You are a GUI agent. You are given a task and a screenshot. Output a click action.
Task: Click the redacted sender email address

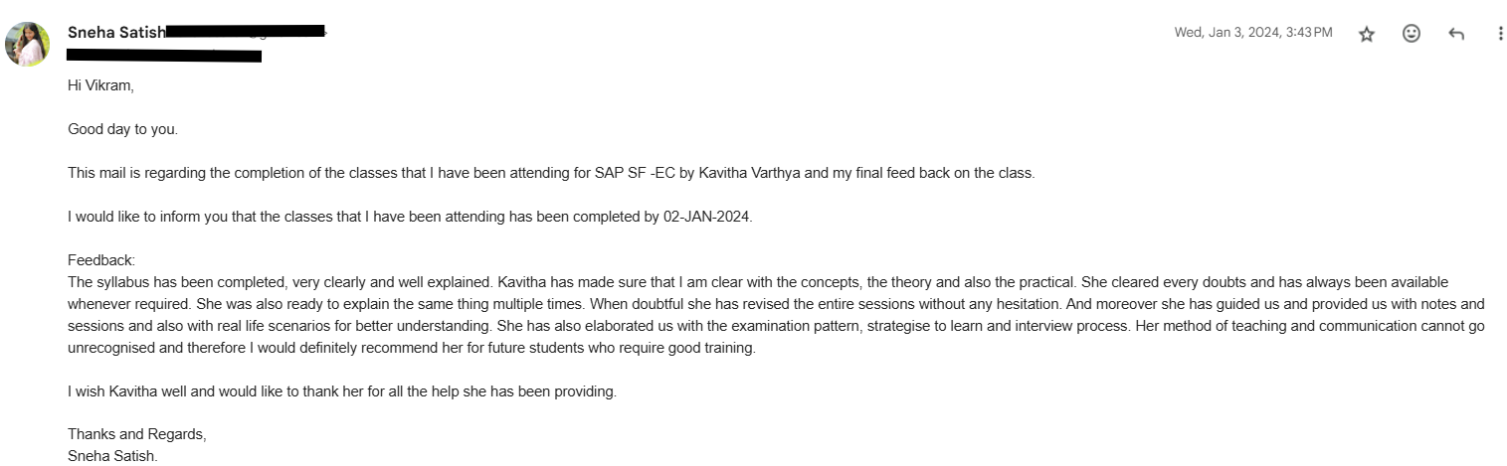tap(246, 32)
